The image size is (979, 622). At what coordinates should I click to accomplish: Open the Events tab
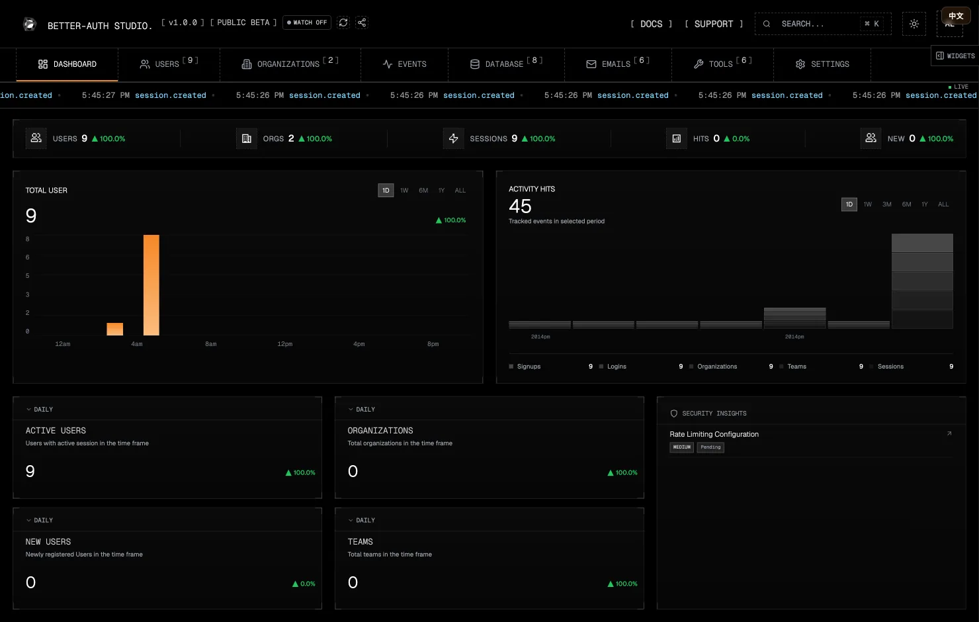pos(405,64)
